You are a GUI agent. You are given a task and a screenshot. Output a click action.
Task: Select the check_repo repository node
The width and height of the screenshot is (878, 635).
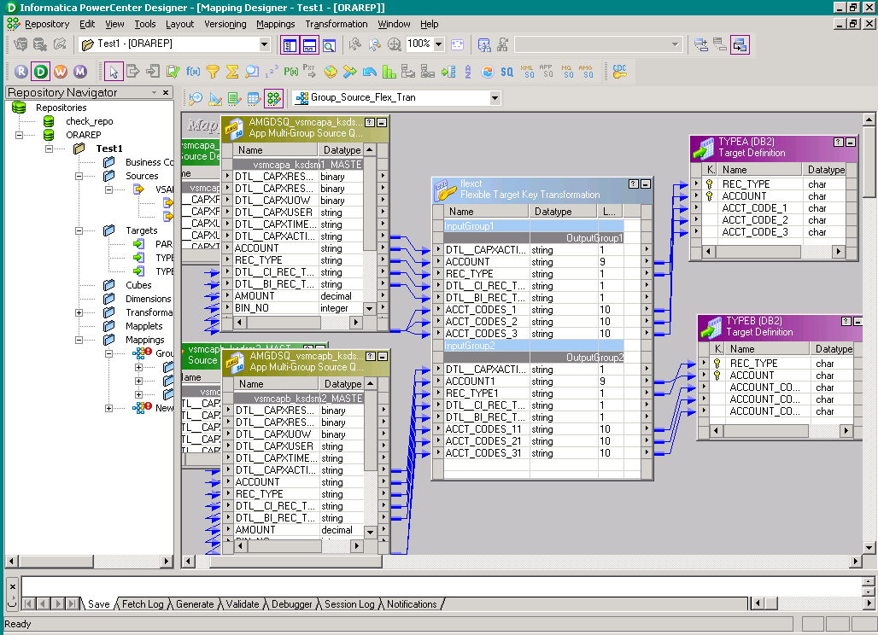tap(89, 121)
